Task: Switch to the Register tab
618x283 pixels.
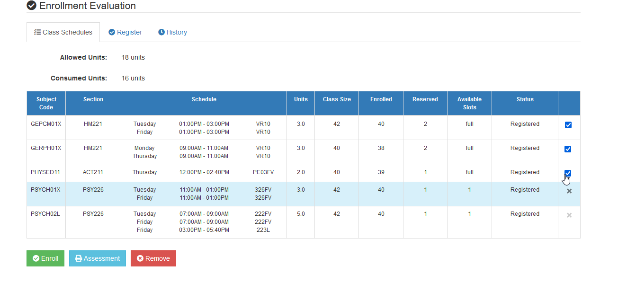Action: (x=125, y=32)
